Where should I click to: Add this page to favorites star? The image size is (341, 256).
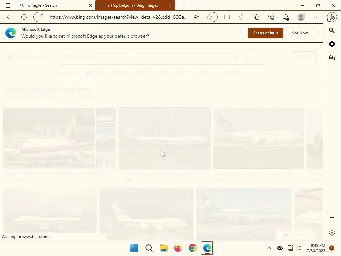[209, 17]
